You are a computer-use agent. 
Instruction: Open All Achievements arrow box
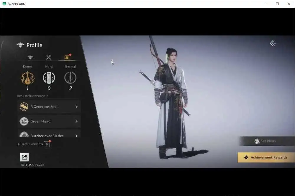coord(47,144)
